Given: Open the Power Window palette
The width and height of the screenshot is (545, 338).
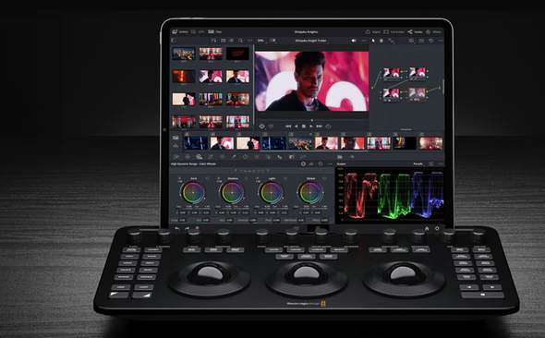Looking at the screenshot, I should (x=245, y=157).
